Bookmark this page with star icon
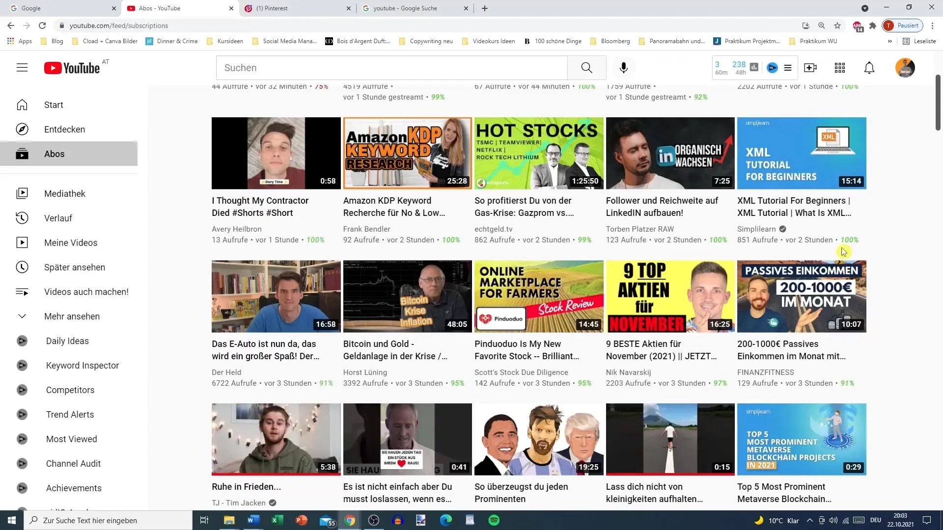The height and width of the screenshot is (530, 943). coord(837,26)
